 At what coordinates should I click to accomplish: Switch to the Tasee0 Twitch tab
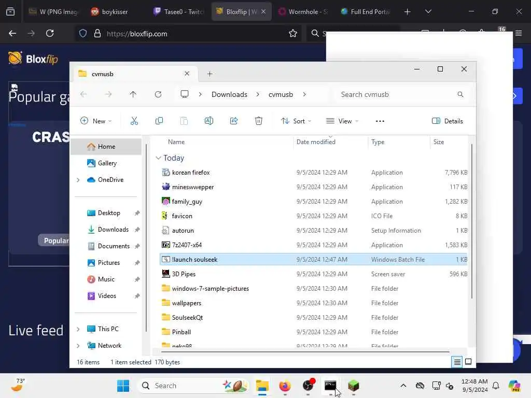click(178, 11)
